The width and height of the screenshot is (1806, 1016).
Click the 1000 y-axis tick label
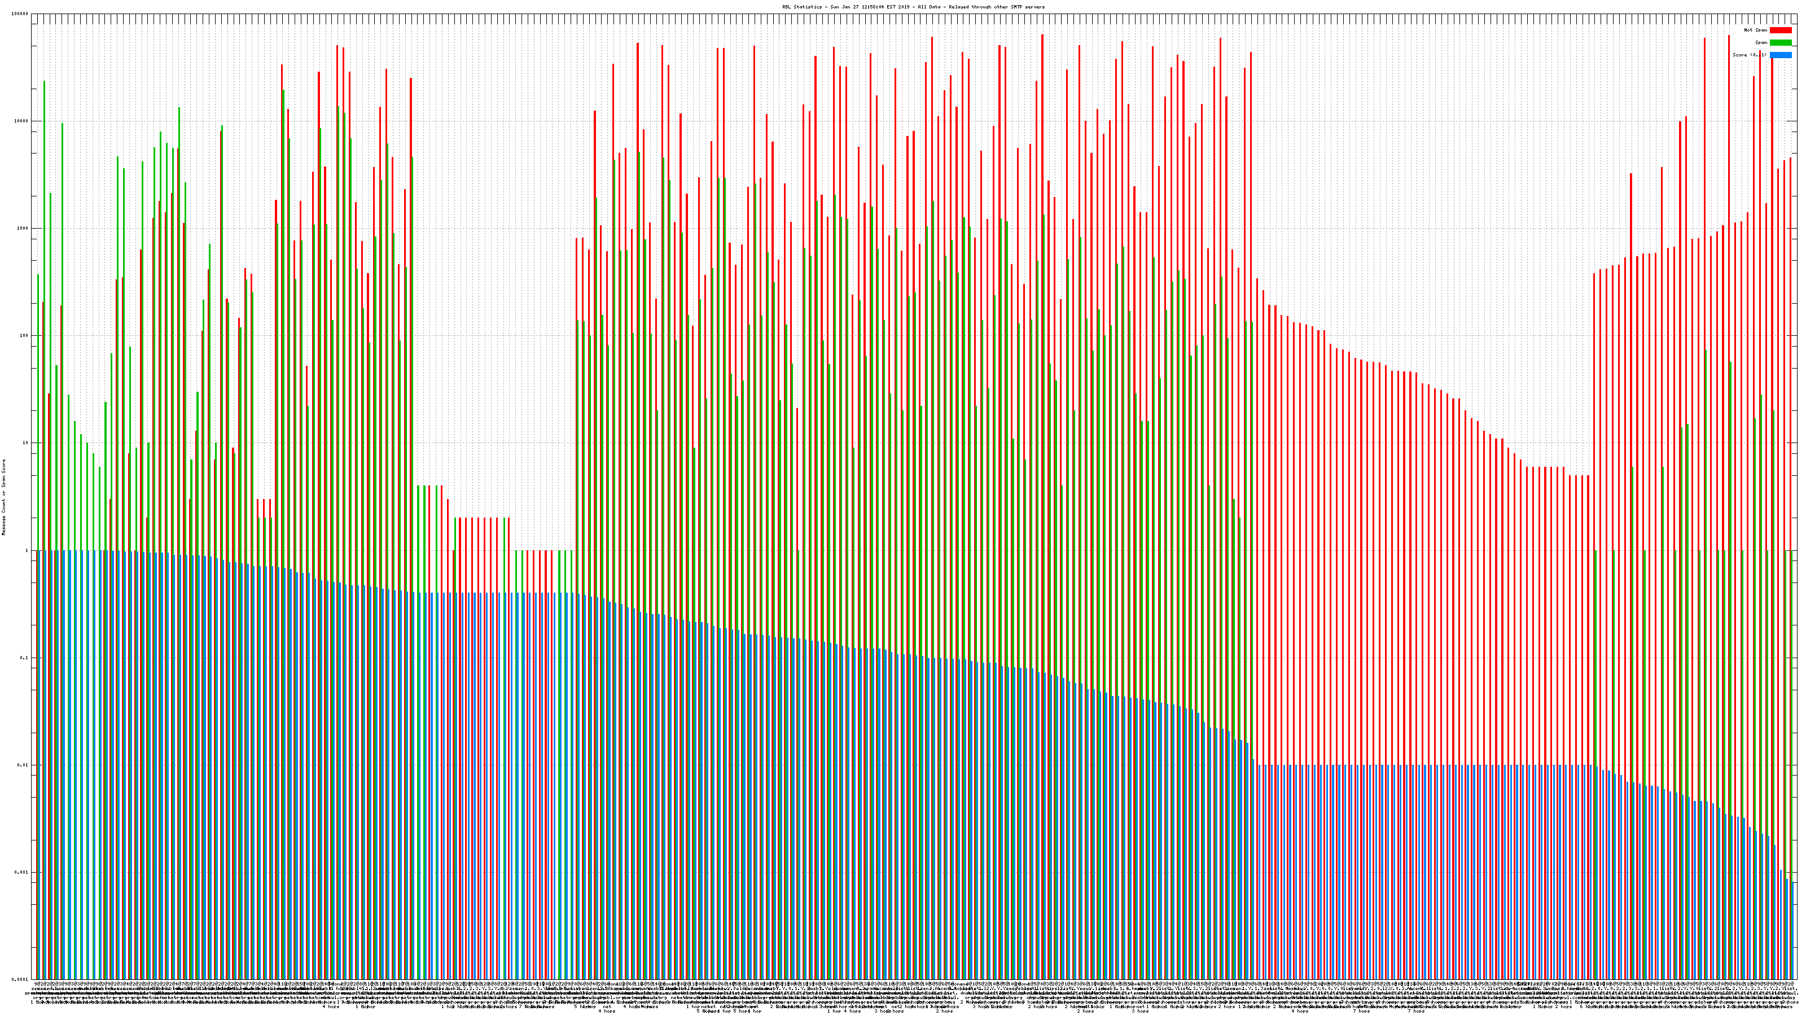coord(23,229)
